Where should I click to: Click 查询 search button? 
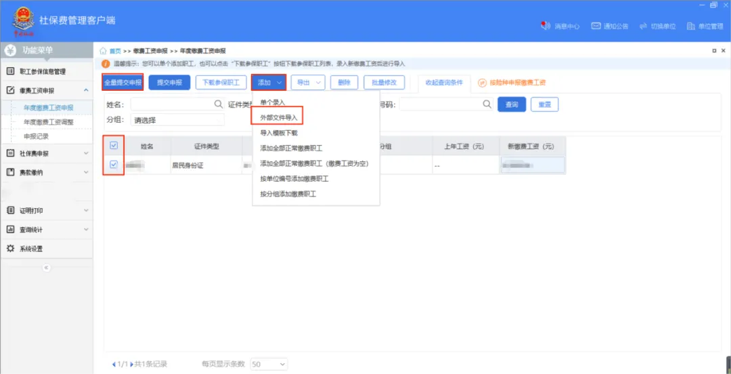pyautogui.click(x=512, y=104)
